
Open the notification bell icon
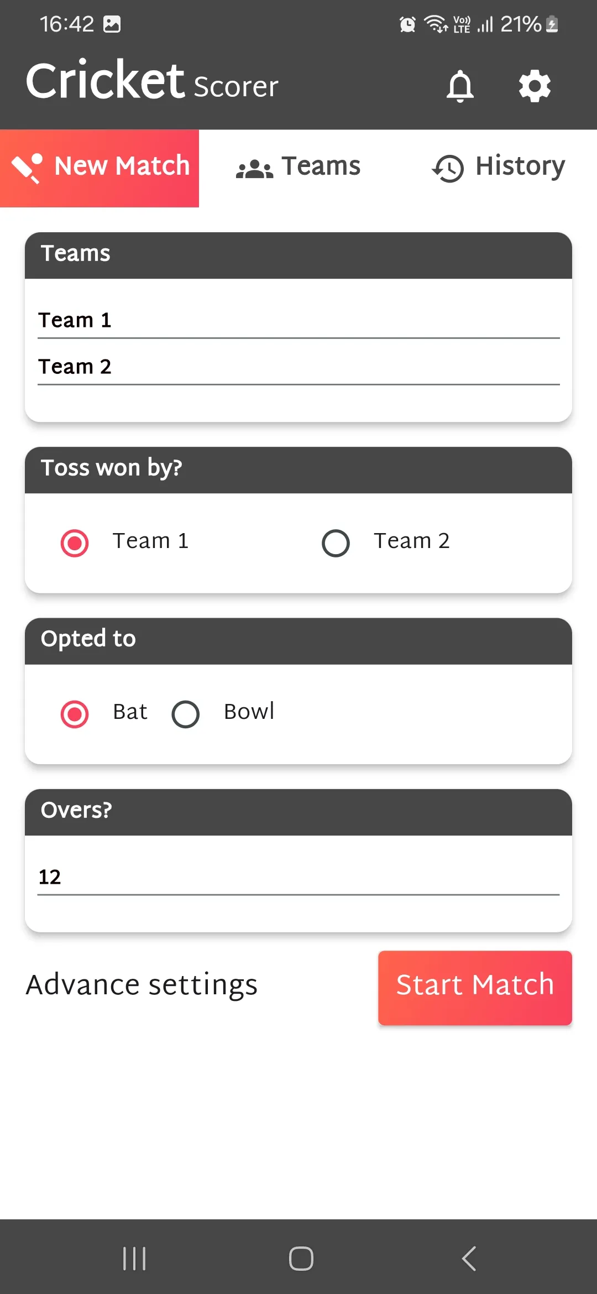click(x=460, y=86)
